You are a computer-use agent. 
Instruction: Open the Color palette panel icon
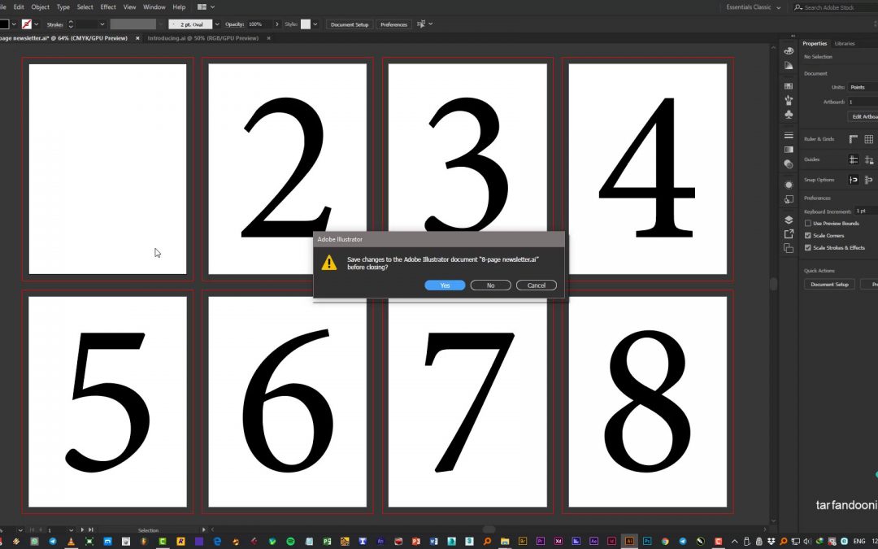pos(789,50)
